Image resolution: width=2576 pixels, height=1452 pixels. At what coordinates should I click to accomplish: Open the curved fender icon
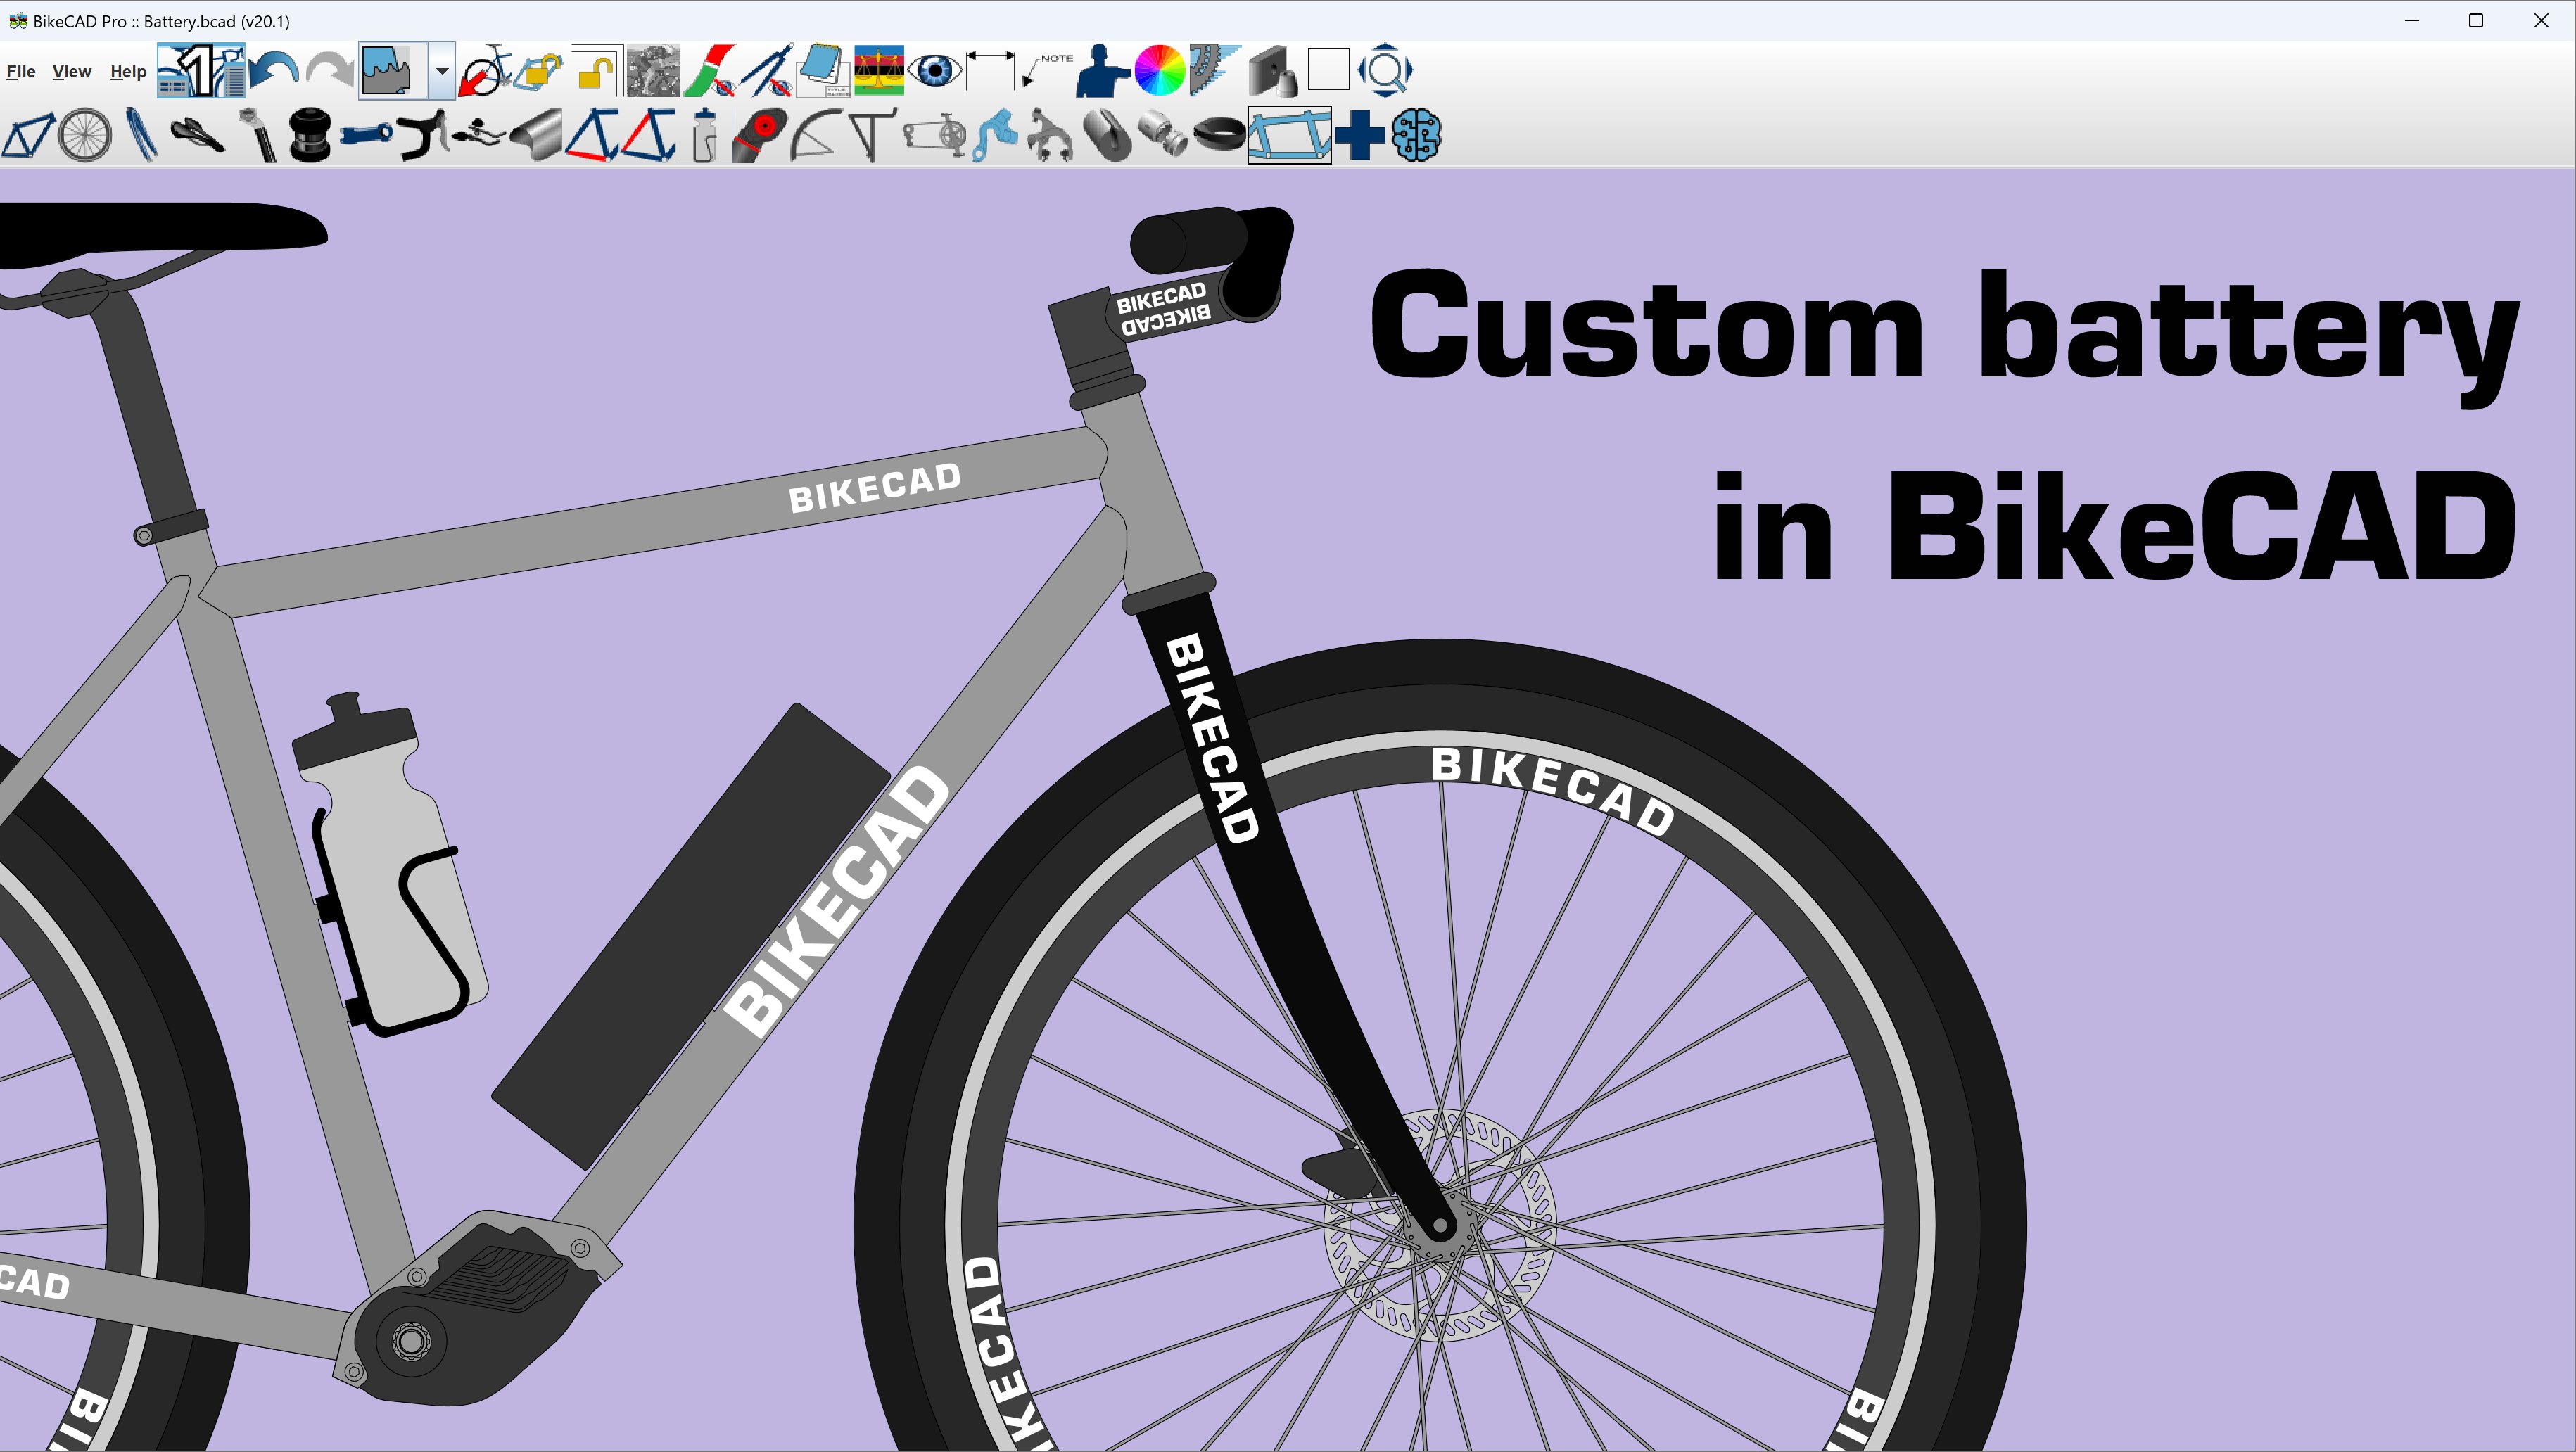click(x=816, y=135)
